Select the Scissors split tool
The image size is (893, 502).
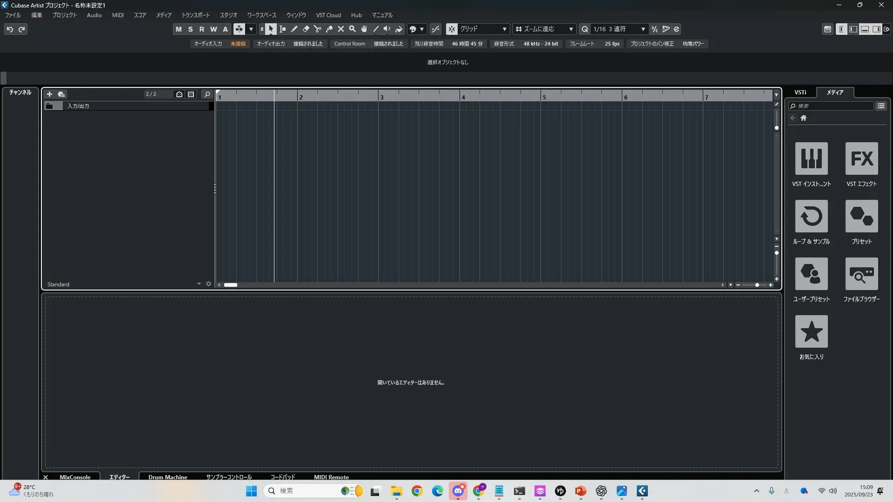(317, 29)
